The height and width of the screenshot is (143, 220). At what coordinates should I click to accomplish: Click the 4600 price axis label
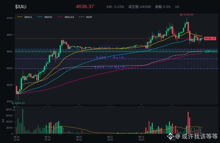(10, 52)
